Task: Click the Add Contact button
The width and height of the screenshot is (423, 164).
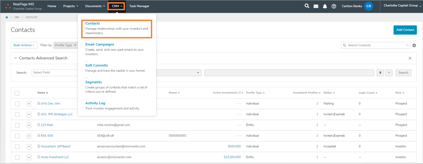Action: pos(405,30)
